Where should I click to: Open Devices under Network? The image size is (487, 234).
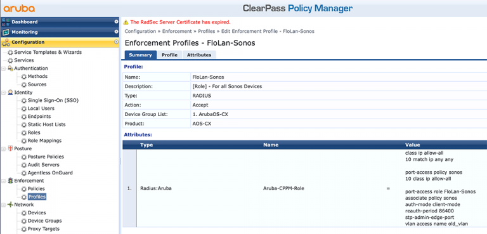pyautogui.click(x=37, y=212)
